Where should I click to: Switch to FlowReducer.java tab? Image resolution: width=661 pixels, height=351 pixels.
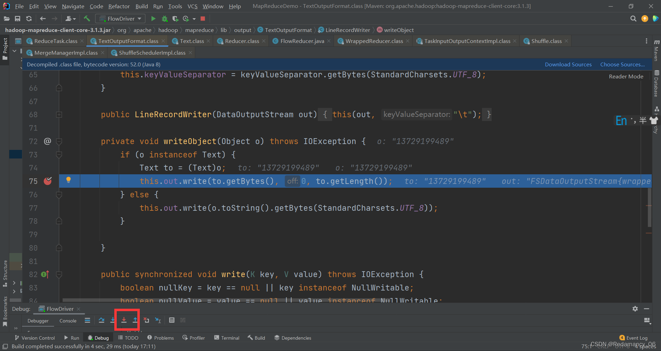(x=302, y=41)
